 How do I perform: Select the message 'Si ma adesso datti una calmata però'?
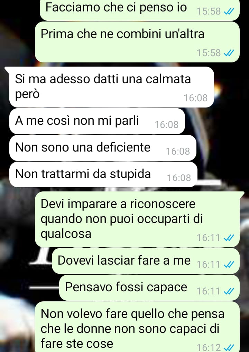[x=111, y=87]
